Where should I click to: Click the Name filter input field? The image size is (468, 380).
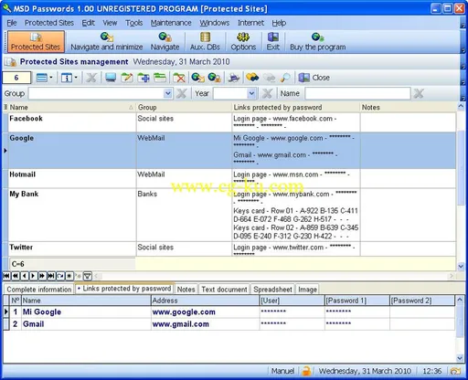(357, 93)
